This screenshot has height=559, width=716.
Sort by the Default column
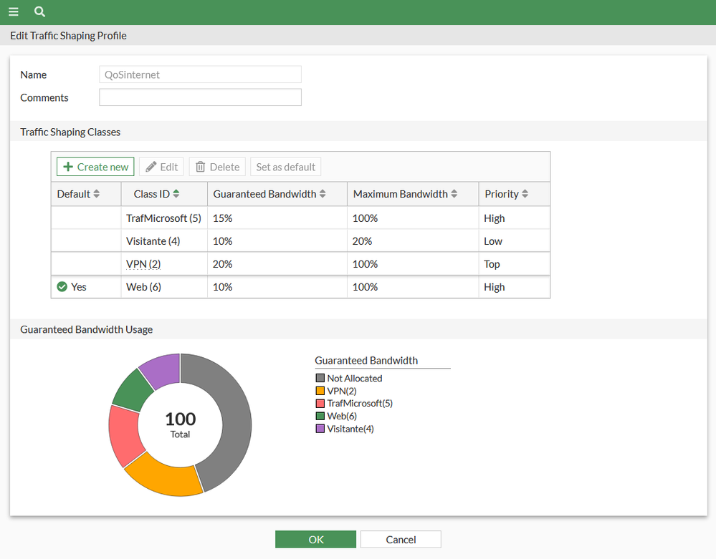(97, 194)
